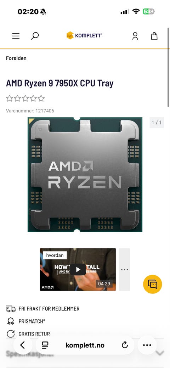Expand the Spesifikasjoner section chevron
The width and height of the screenshot is (170, 368).
[x=160, y=353]
